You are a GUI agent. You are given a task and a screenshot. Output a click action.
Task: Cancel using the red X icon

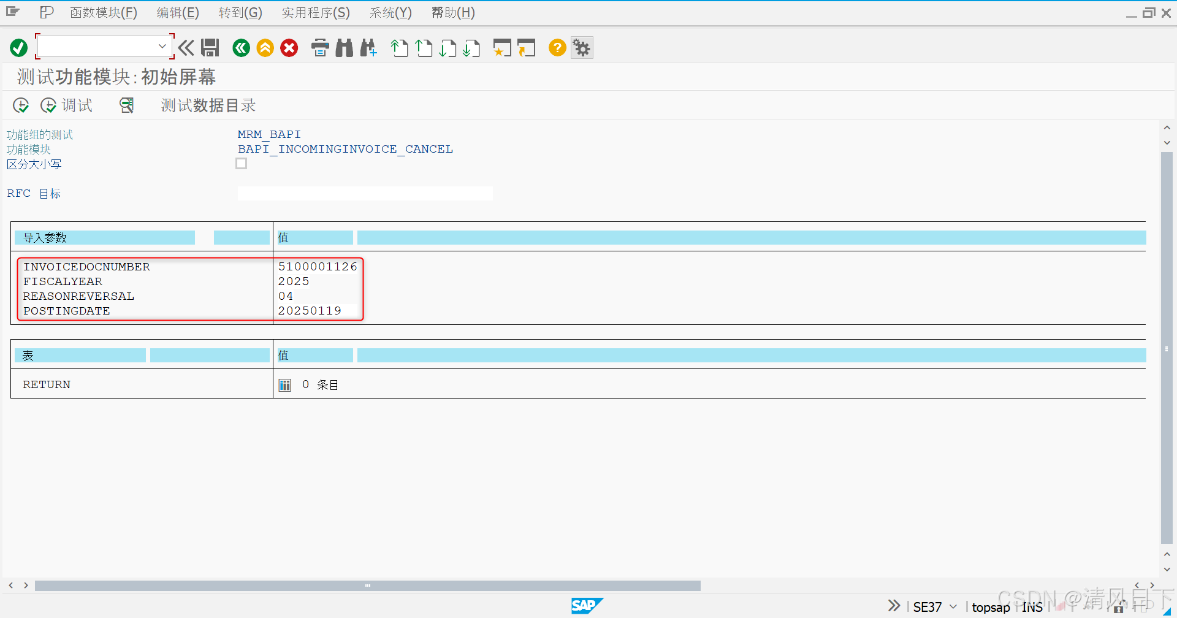[x=289, y=47]
